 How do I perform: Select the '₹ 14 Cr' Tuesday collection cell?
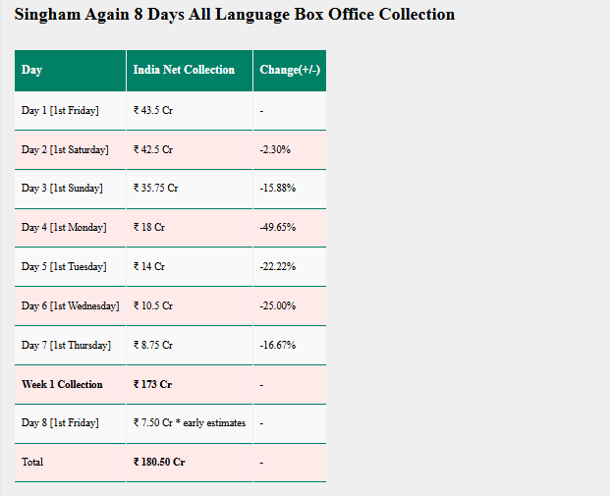[x=190, y=267]
